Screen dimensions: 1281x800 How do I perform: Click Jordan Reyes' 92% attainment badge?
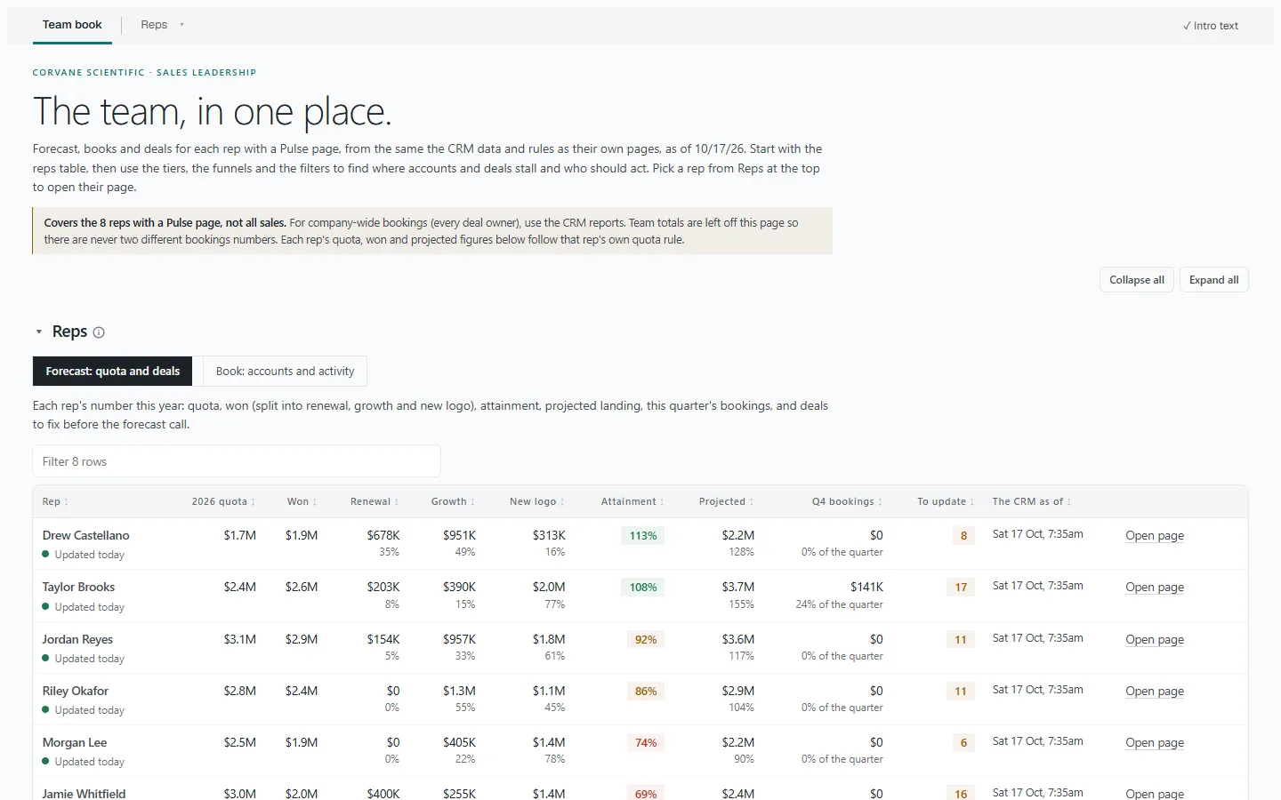point(646,640)
